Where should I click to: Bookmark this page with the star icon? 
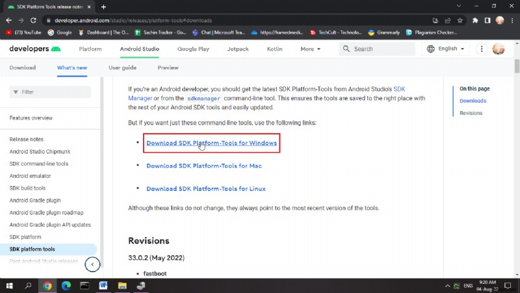460,20
